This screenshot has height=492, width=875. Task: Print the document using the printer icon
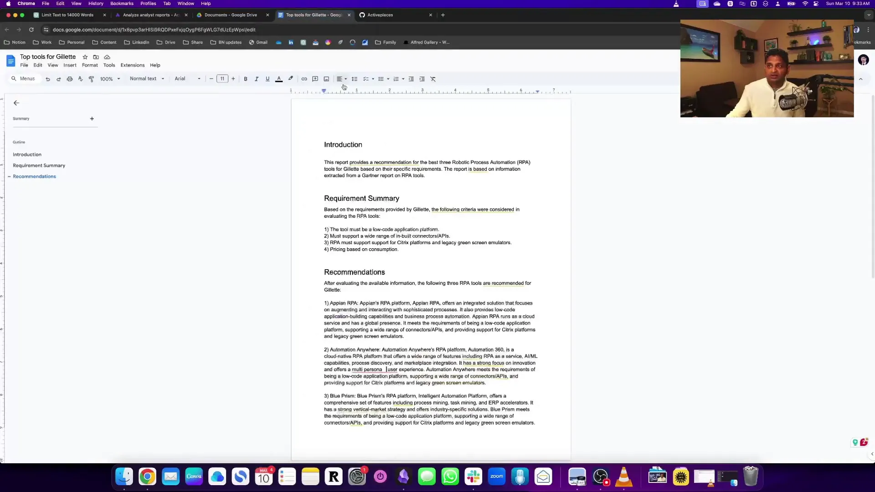[x=70, y=79]
